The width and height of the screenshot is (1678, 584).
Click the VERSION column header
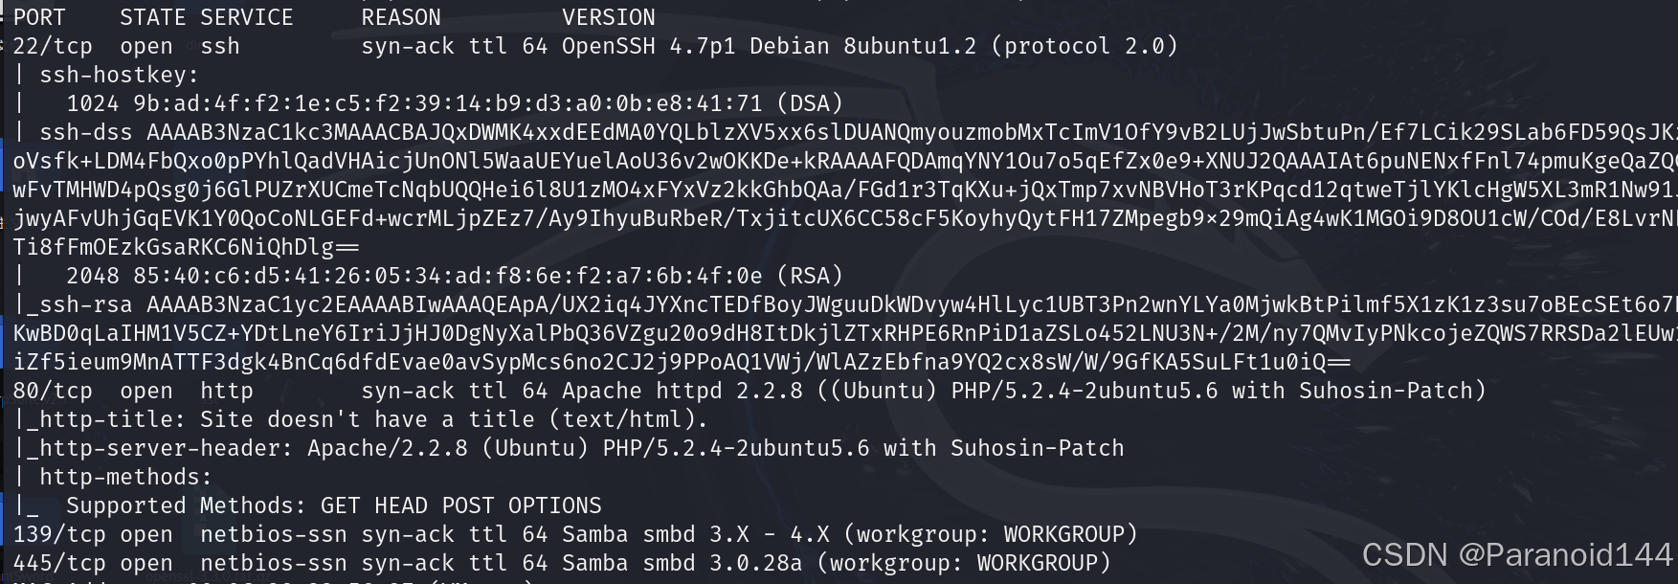[x=609, y=17]
